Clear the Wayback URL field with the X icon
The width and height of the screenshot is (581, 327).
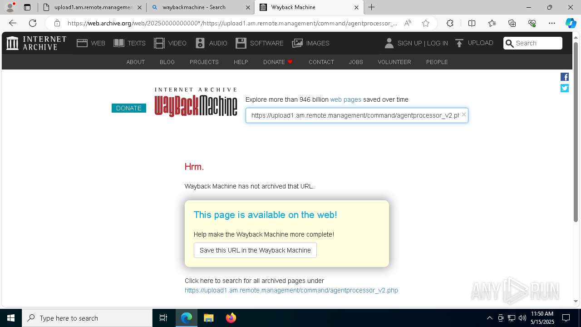463,114
